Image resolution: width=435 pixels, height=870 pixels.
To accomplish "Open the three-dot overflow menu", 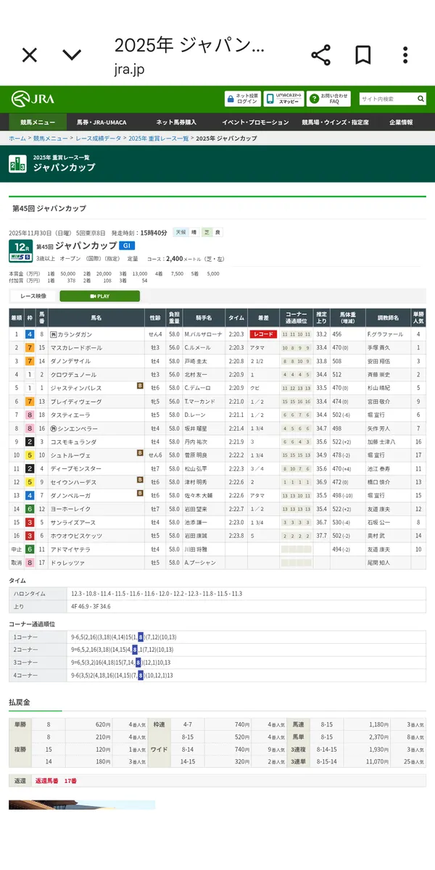I will 405,55.
